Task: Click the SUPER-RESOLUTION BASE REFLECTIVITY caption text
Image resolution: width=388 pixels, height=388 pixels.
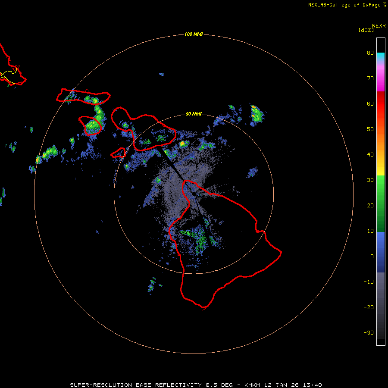Action: (135, 385)
